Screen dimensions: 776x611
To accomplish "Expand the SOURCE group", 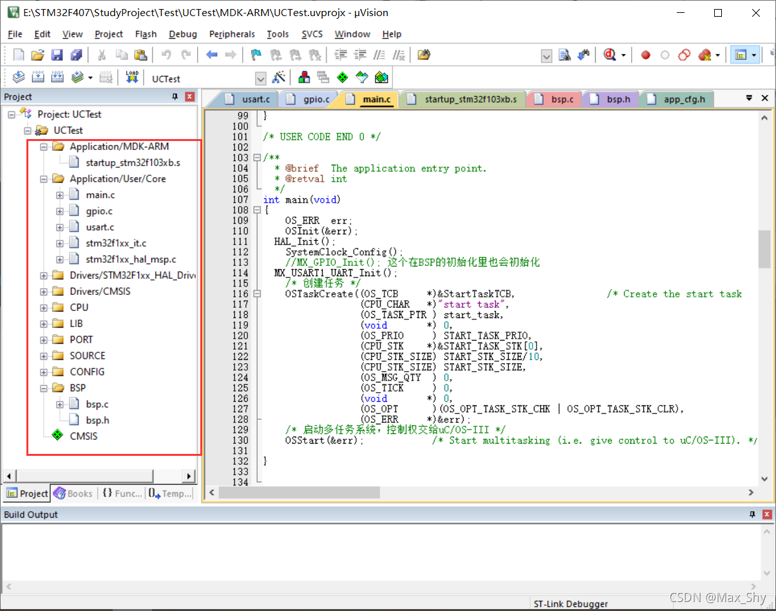I will click(44, 356).
